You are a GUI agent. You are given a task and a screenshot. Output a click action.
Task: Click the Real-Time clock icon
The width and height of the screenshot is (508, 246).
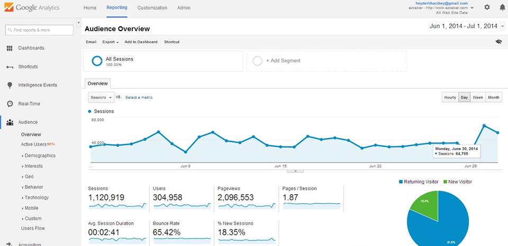pos(10,104)
